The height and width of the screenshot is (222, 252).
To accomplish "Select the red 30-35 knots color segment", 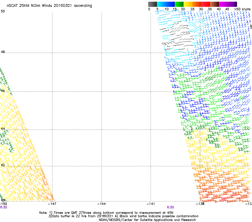I will 206,4.
